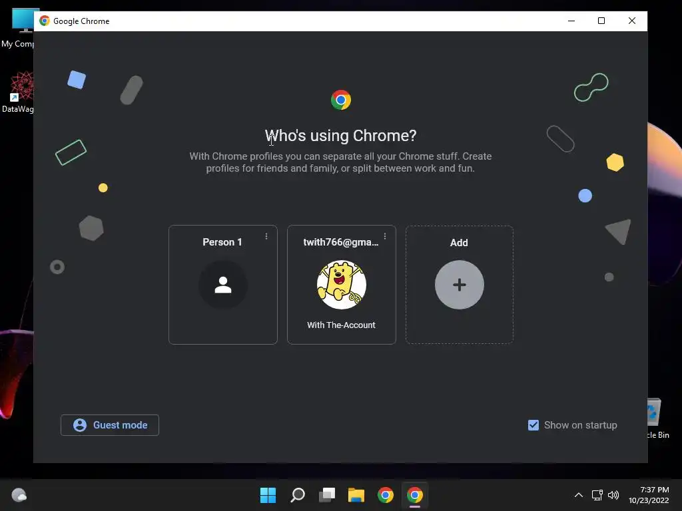Click the yellow cartoon avatar picture

pos(342,285)
